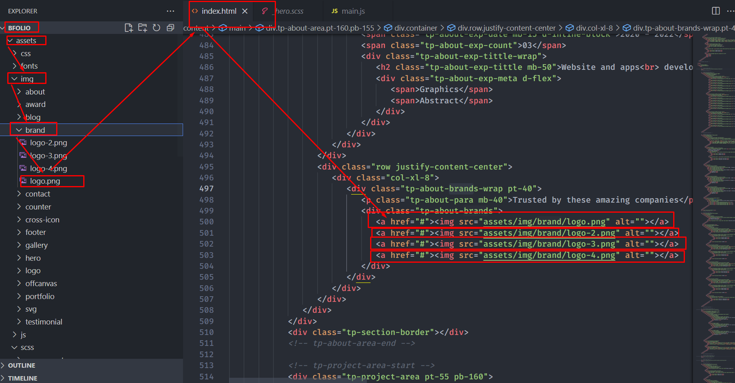Click the code minimap on the right
Image resolution: width=735 pixels, height=383 pixels.
point(717,161)
